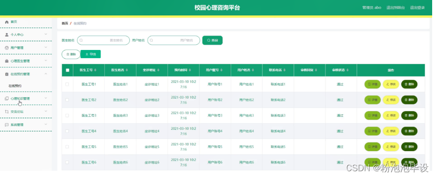Click the icon beside 交流论坛
Screen dimensions: 436x177
(7, 112)
